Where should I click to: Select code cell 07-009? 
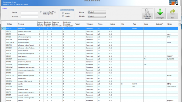coord(12,54)
